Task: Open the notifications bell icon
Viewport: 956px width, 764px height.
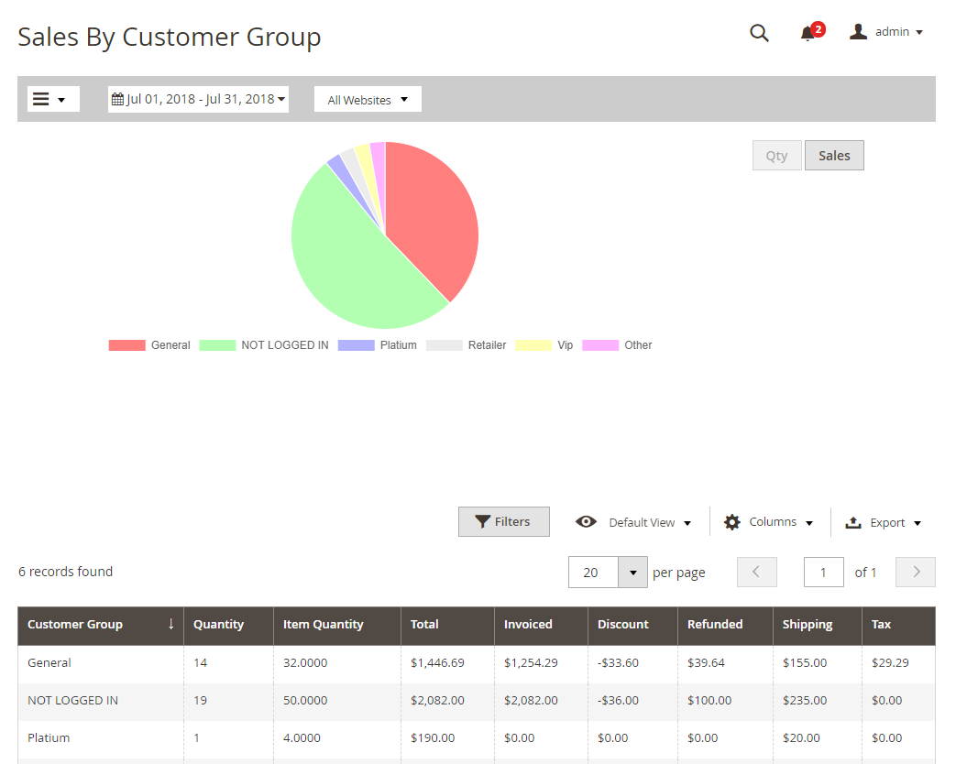Action: tap(807, 33)
